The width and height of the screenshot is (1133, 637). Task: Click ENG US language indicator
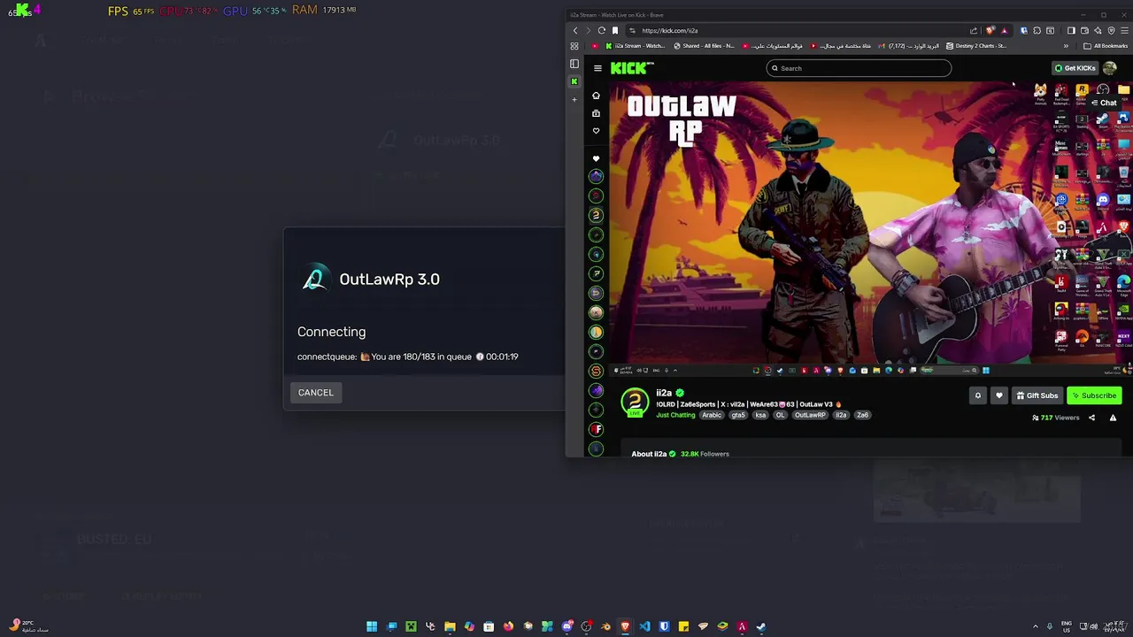tap(1067, 626)
